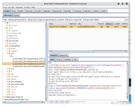Image resolution: width=135 pixels, height=107 pixels.
Task: Expand the security.php node
Action: [x=5, y=41]
